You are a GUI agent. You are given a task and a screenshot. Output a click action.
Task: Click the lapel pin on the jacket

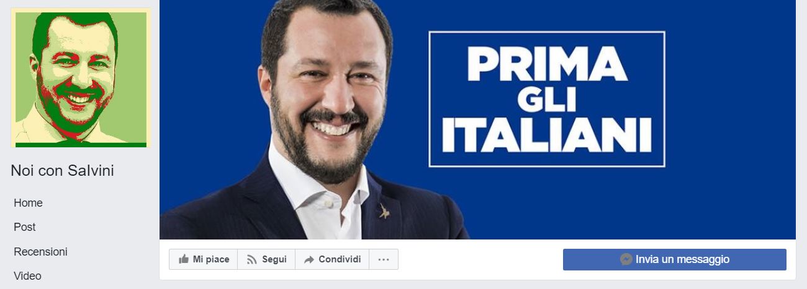[x=385, y=212]
